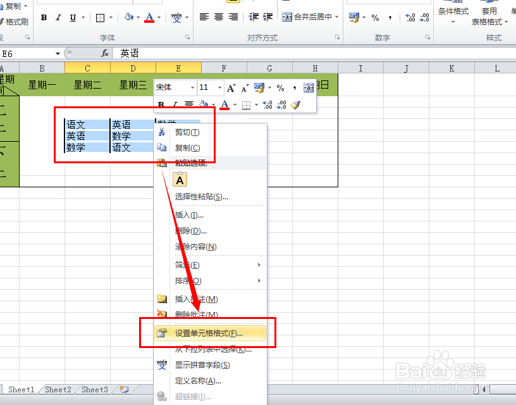This screenshot has width=516, height=405.
Task: Click the mini toolbar grow font icon
Action: click(231, 88)
